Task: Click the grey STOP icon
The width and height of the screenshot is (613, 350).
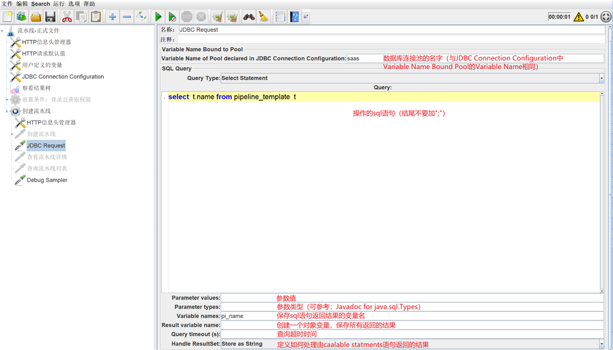Action: tap(187, 17)
